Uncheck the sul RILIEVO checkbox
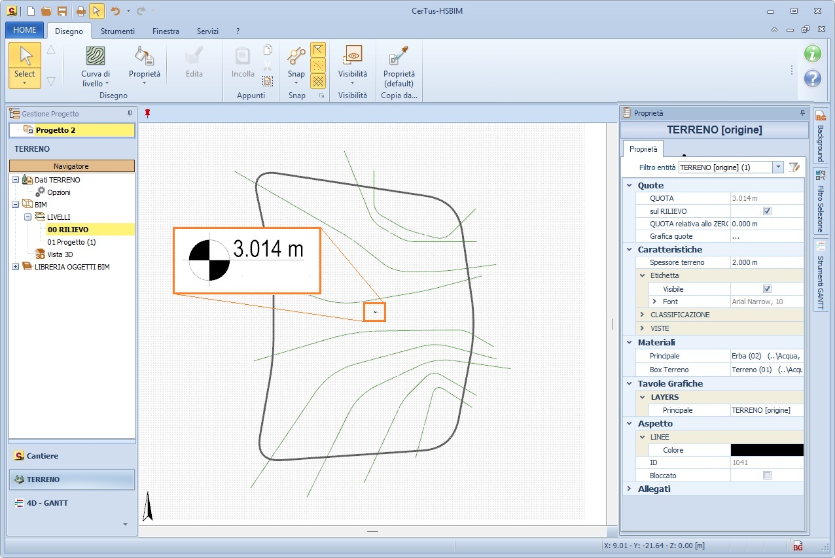Image resolution: width=835 pixels, height=558 pixels. coord(767,211)
